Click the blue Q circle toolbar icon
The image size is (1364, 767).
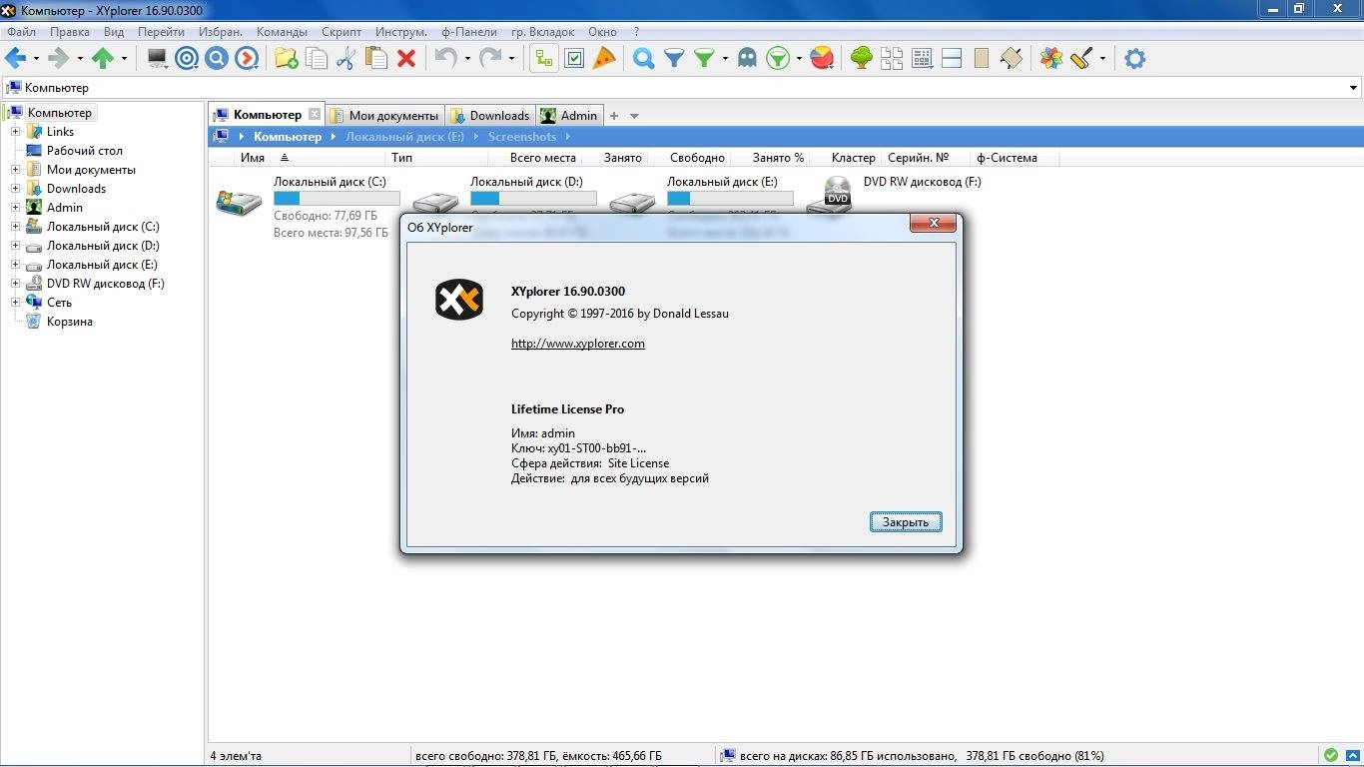coord(217,59)
